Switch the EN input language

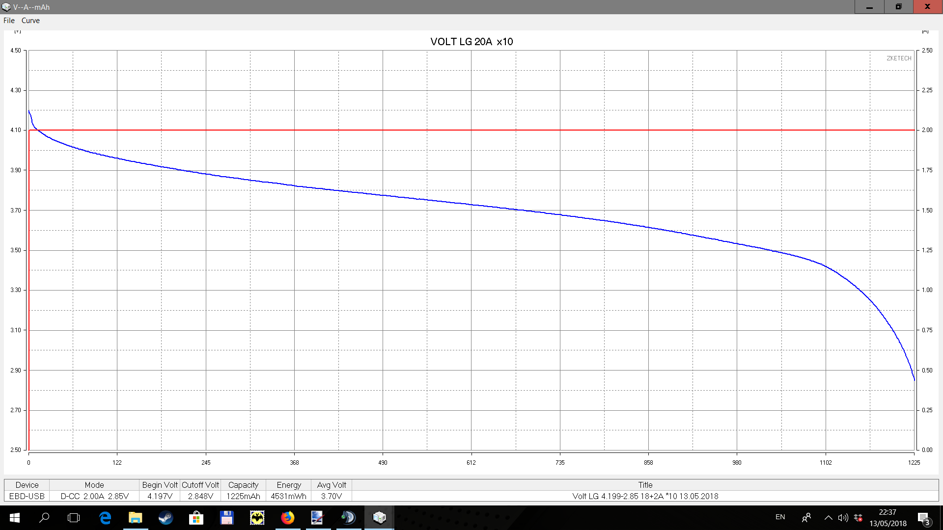coord(780,517)
